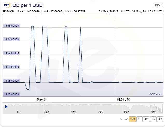Click the 1 154.00000 axis label
The width and height of the screenshot is (165, 127).
click(x=11, y=39)
